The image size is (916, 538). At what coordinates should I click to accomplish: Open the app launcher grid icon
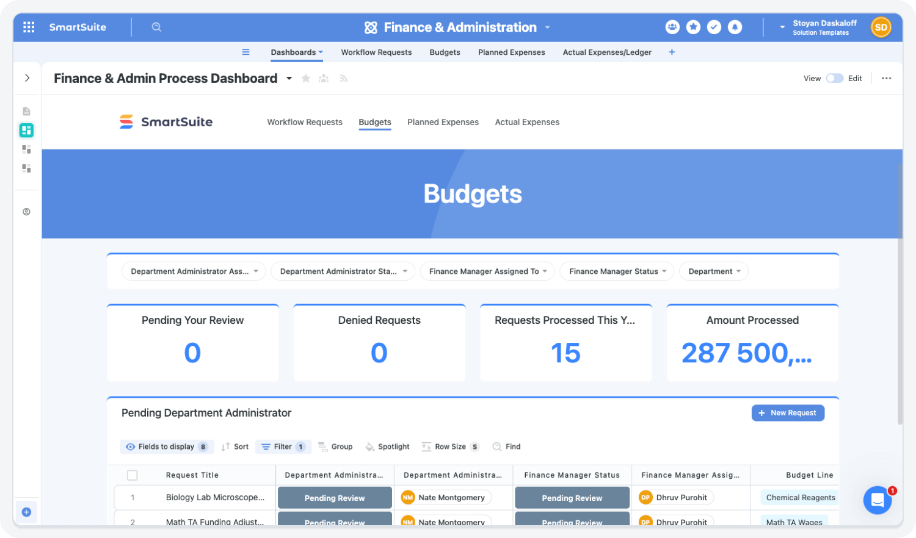[x=29, y=27]
